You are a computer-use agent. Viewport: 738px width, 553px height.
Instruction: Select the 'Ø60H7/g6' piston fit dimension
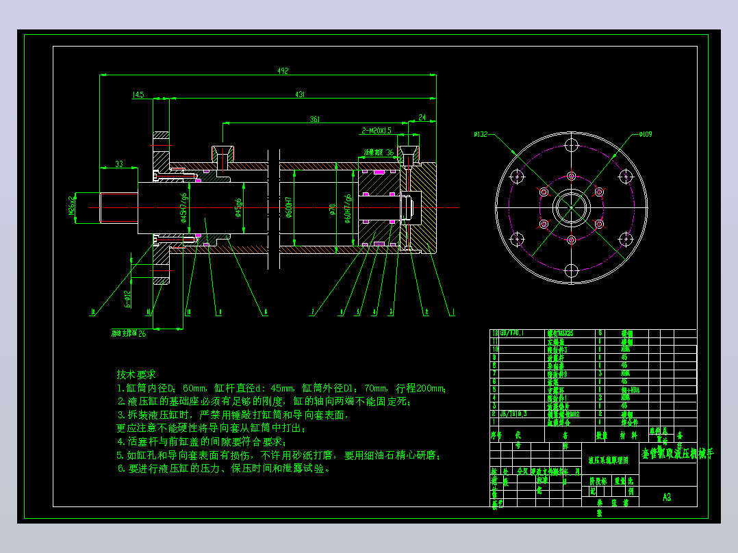click(x=348, y=209)
